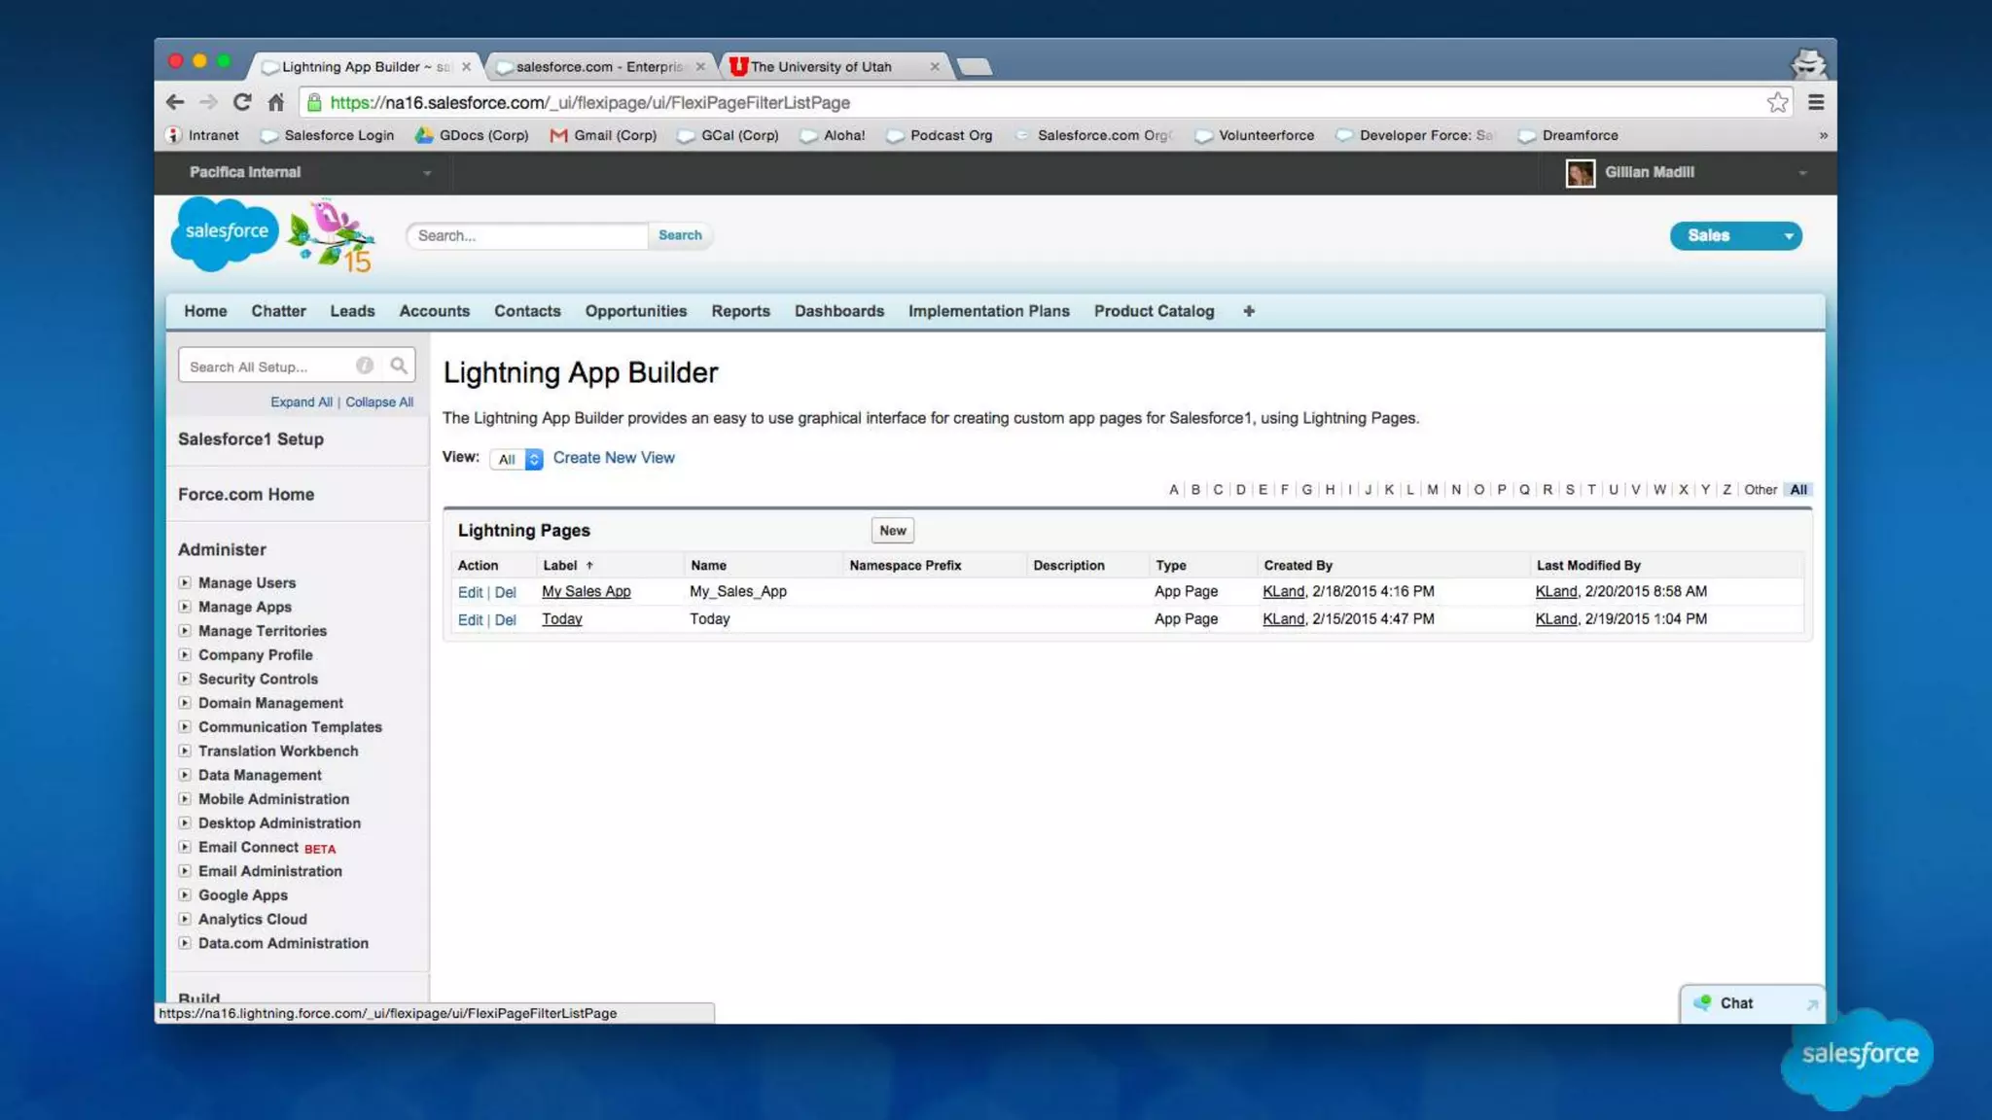1992x1120 pixels.
Task: Expand the Security Controls section
Action: point(185,679)
